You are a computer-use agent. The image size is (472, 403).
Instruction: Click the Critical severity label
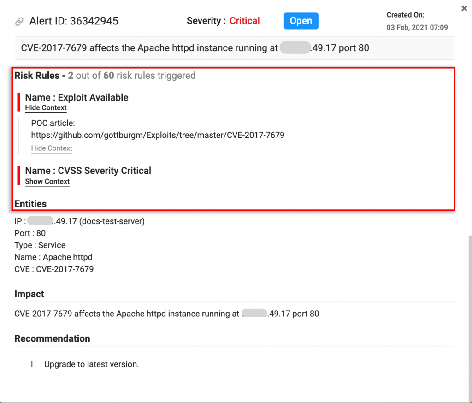click(244, 21)
